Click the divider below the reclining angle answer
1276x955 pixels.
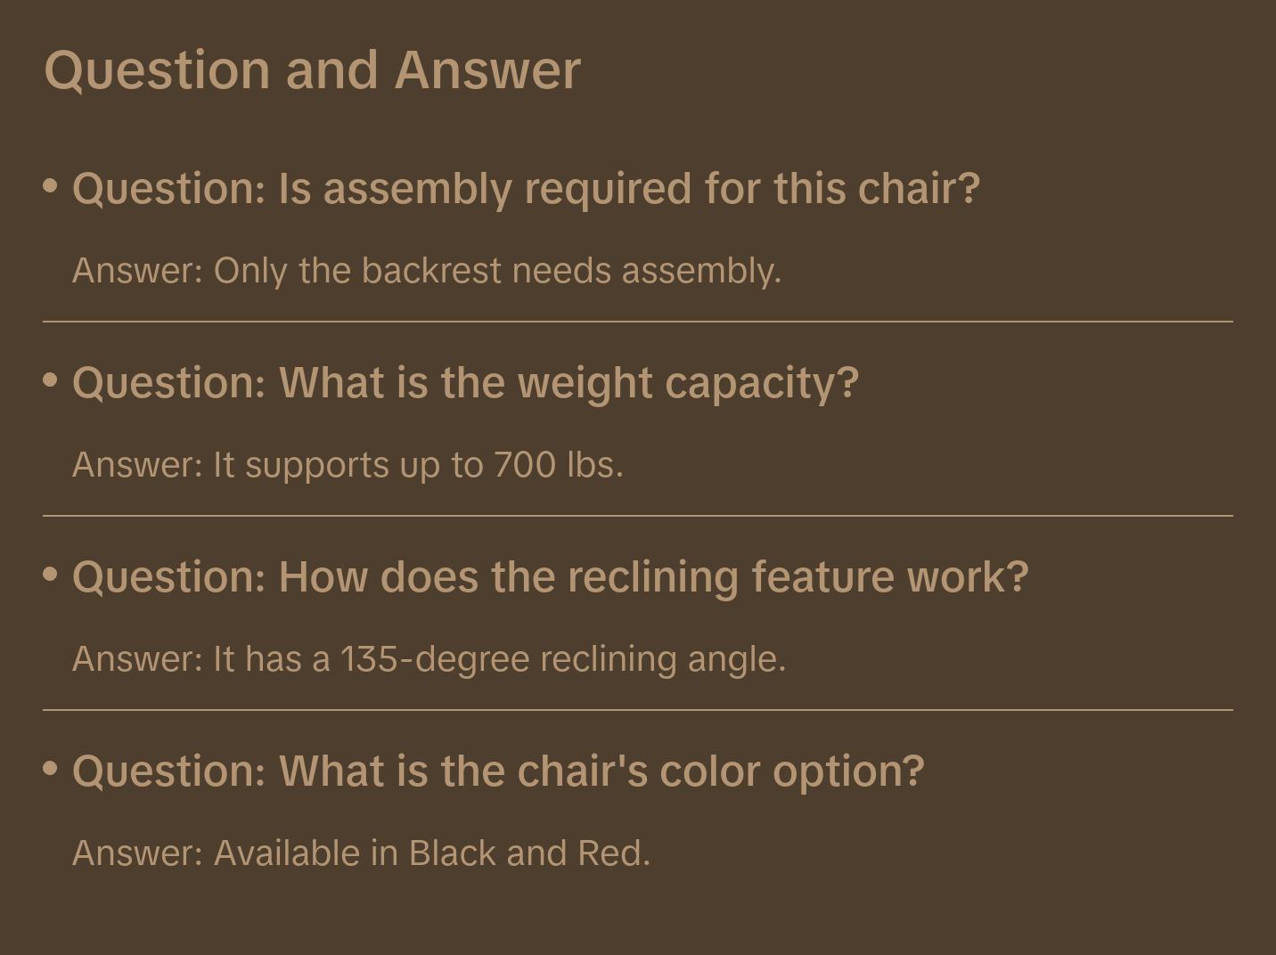click(x=638, y=710)
